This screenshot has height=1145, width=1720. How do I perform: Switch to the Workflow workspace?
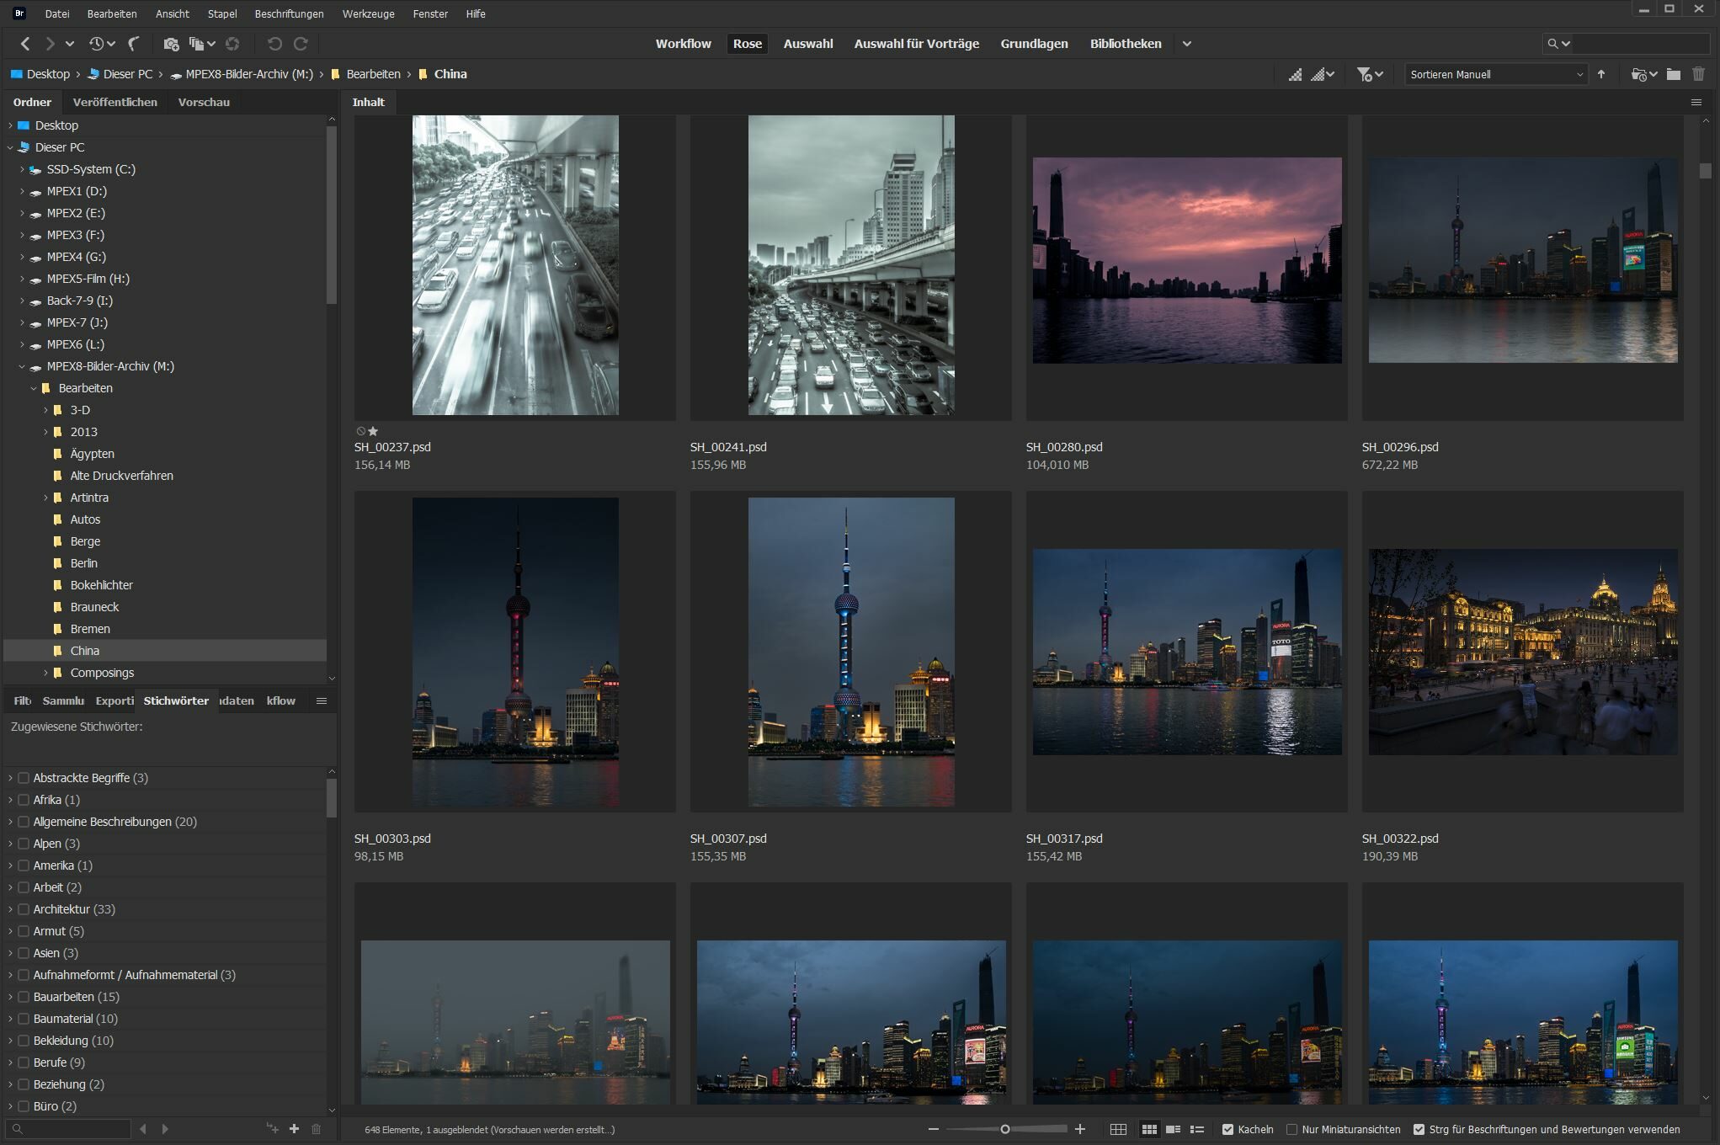pyautogui.click(x=684, y=44)
